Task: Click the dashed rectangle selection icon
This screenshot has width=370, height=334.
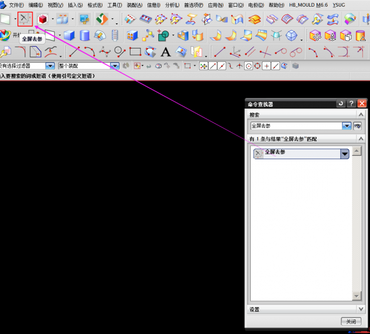Action: tap(188, 66)
